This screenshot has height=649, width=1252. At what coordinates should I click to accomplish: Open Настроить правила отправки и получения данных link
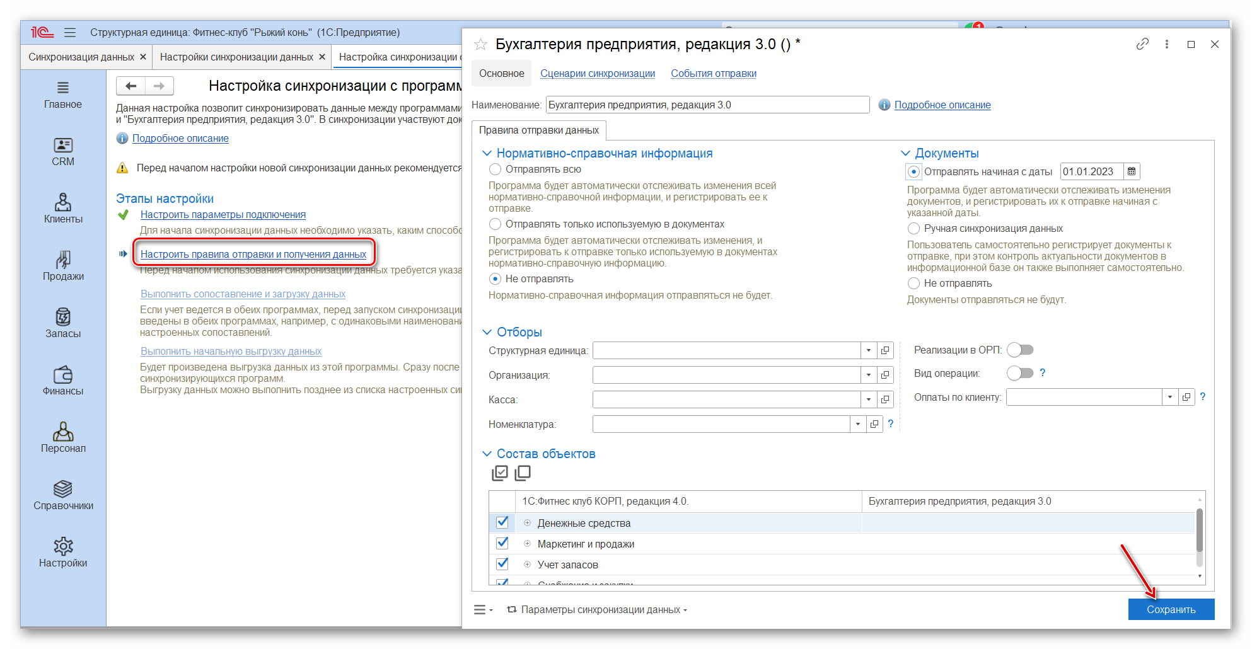(253, 255)
